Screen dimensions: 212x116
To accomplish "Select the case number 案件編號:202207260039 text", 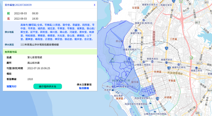I will 18,5.
